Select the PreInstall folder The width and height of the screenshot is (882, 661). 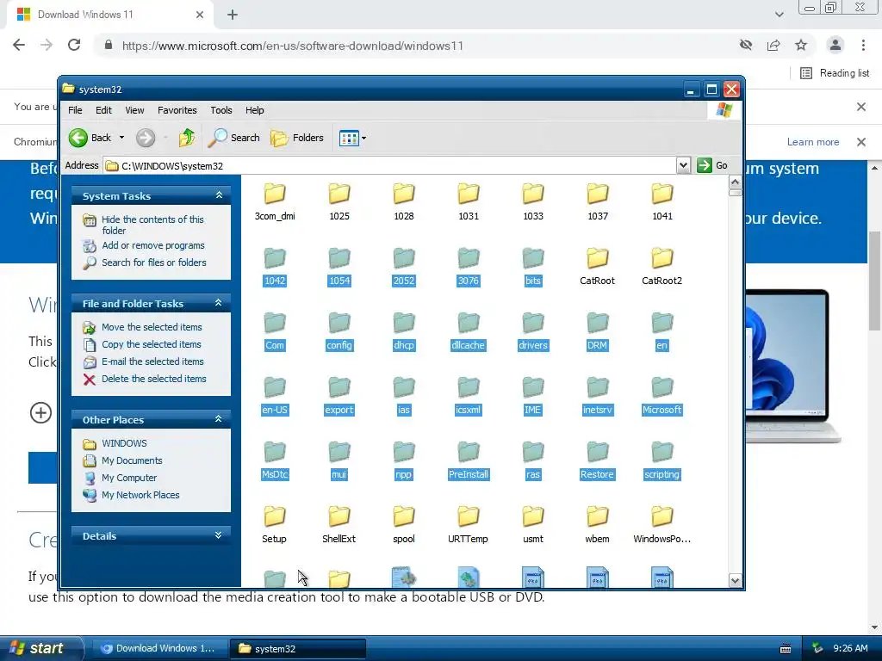pyautogui.click(x=468, y=460)
